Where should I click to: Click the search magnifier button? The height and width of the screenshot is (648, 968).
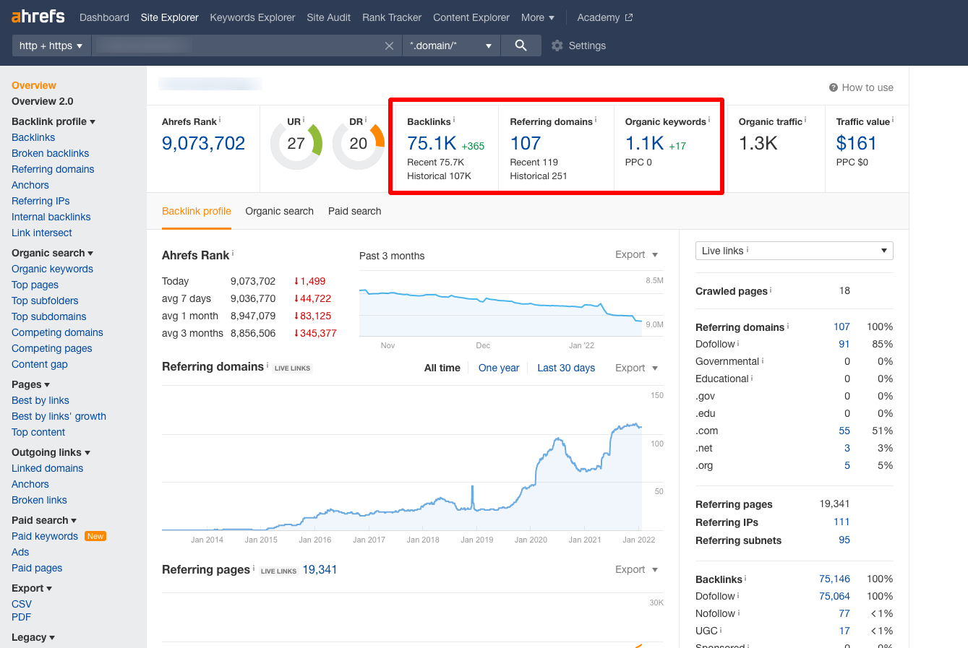521,46
